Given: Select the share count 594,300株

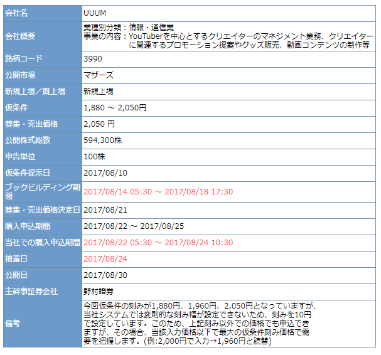Looking at the screenshot, I should (103, 140).
